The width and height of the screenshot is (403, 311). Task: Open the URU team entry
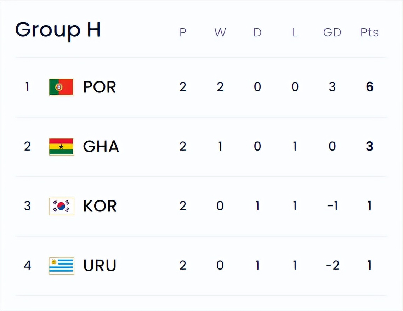(x=100, y=266)
